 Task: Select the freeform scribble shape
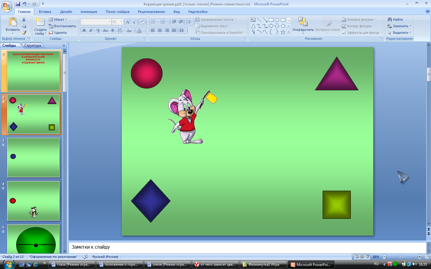253,32
